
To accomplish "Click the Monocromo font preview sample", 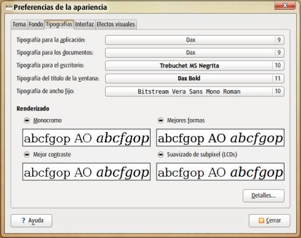I will click(87, 137).
